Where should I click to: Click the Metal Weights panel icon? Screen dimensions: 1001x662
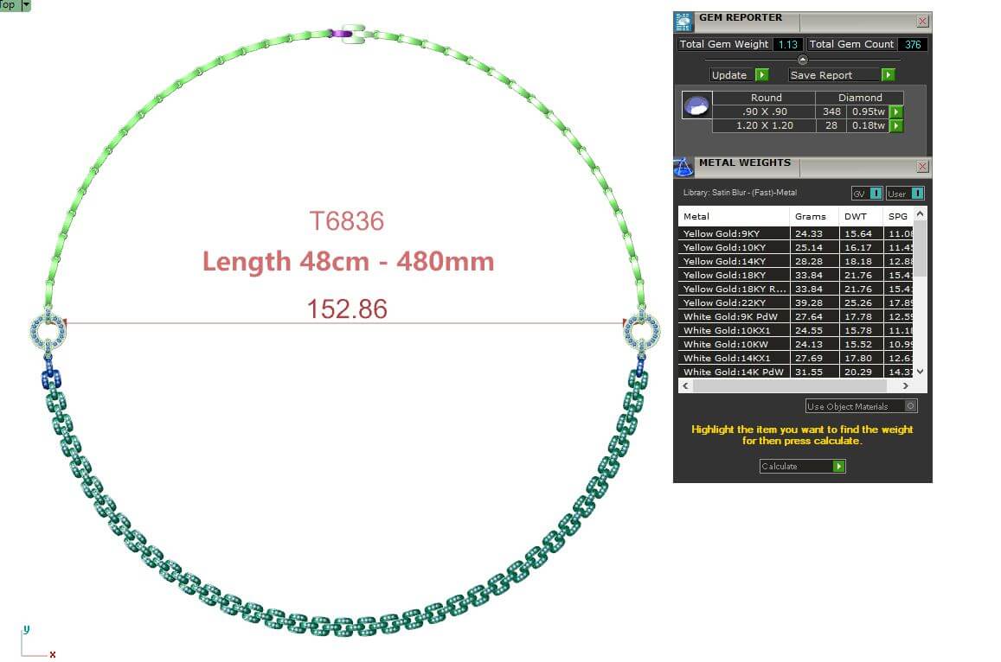tap(683, 167)
